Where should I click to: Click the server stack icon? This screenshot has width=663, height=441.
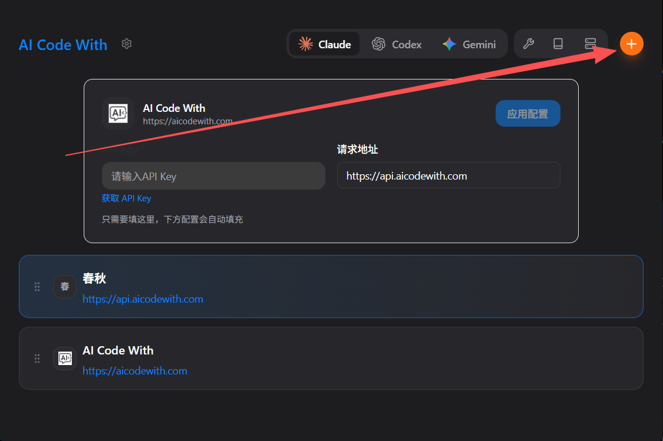tap(591, 44)
